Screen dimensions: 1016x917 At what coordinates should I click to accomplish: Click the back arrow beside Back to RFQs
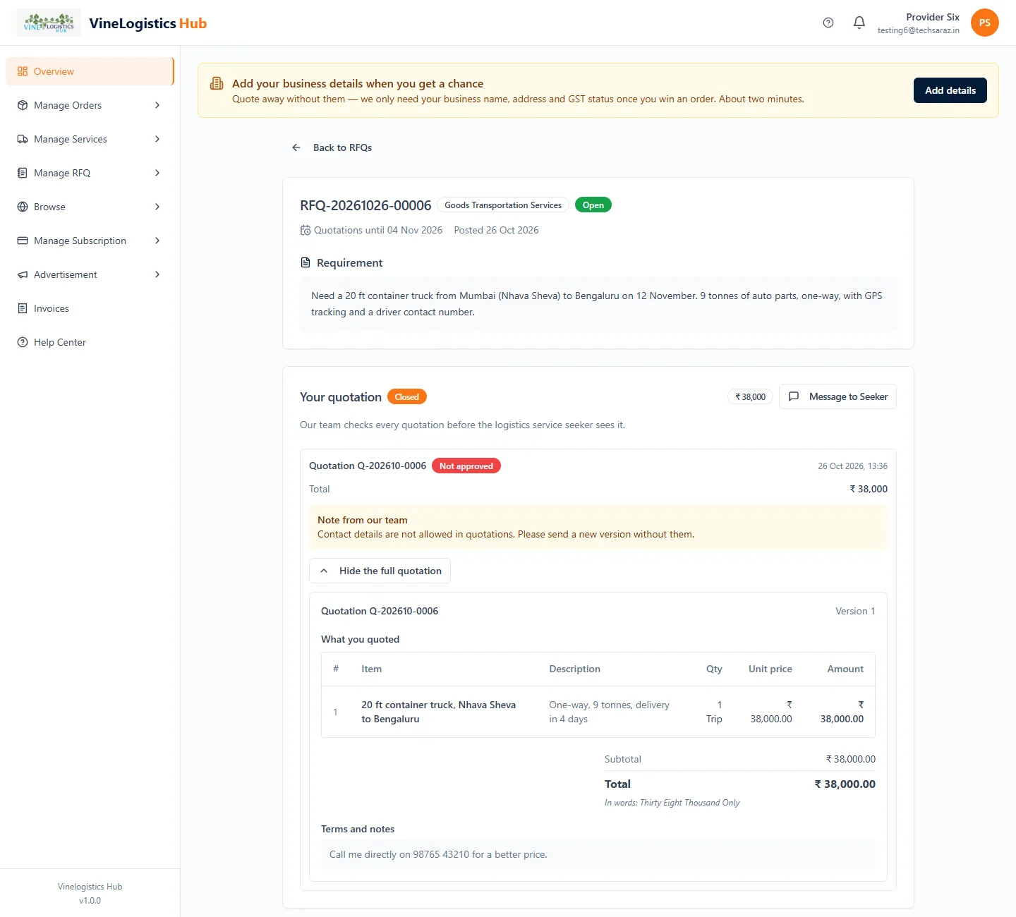click(296, 147)
